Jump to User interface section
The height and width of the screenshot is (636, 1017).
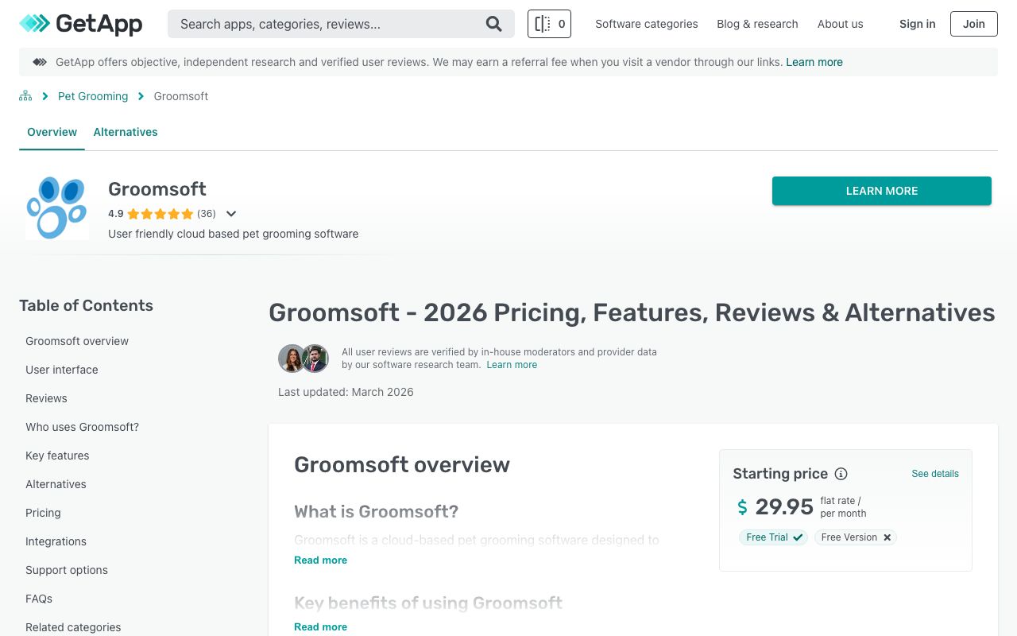[62, 370]
